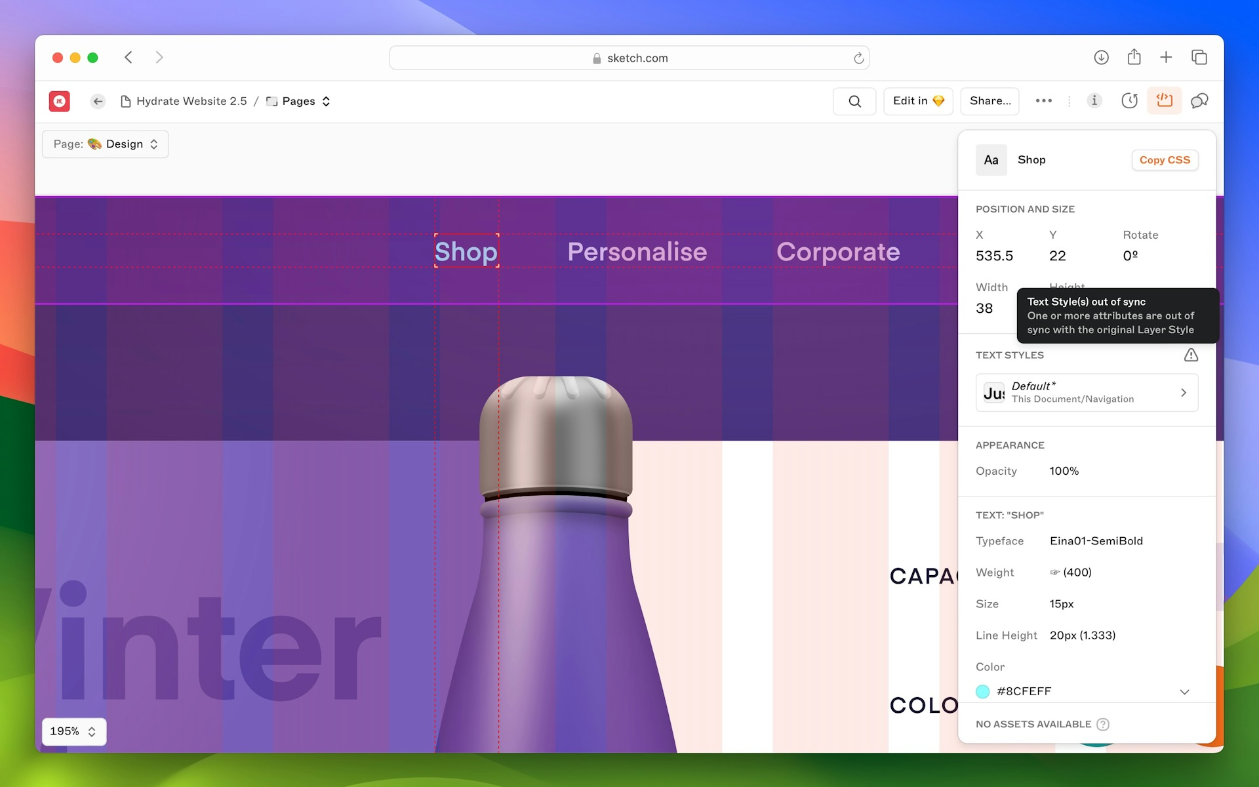Expand the Color #8CFEFF dropdown
Screen dimensions: 1259x787
pyautogui.click(x=1186, y=692)
